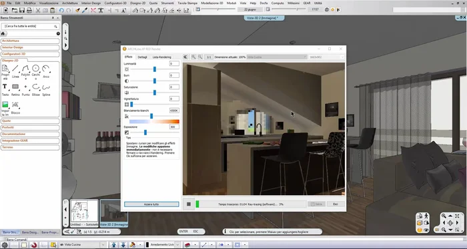Click the Cut scissors icon
This screenshot has height=249, width=467.
38,11
